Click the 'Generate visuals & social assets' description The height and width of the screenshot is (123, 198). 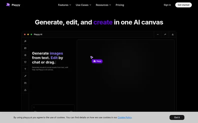[50, 68]
